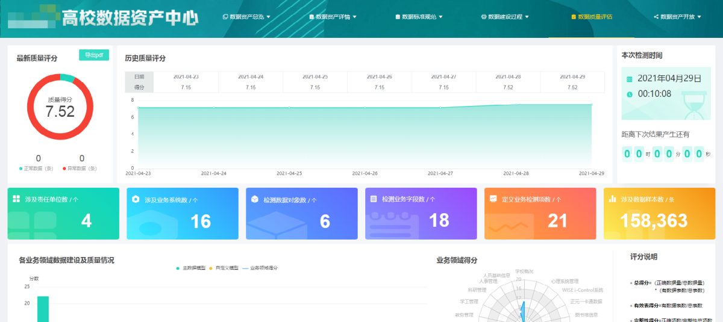This screenshot has height=322, width=723.
Task: Click the 日期 row header cell
Action: click(139, 77)
